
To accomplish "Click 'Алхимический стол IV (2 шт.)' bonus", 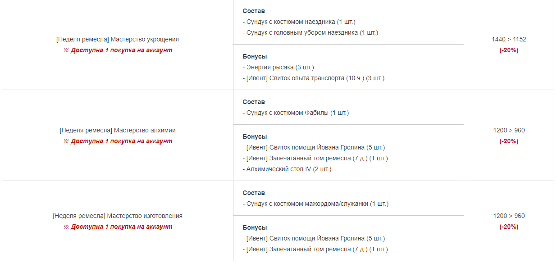I will 287,169.
